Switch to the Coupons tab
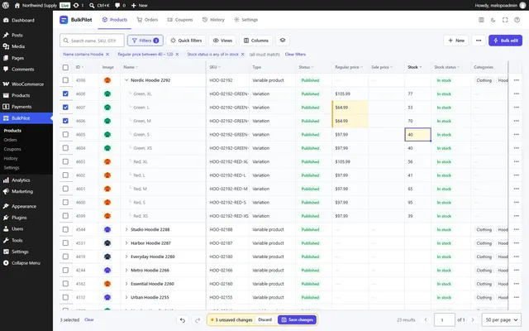 [180, 20]
